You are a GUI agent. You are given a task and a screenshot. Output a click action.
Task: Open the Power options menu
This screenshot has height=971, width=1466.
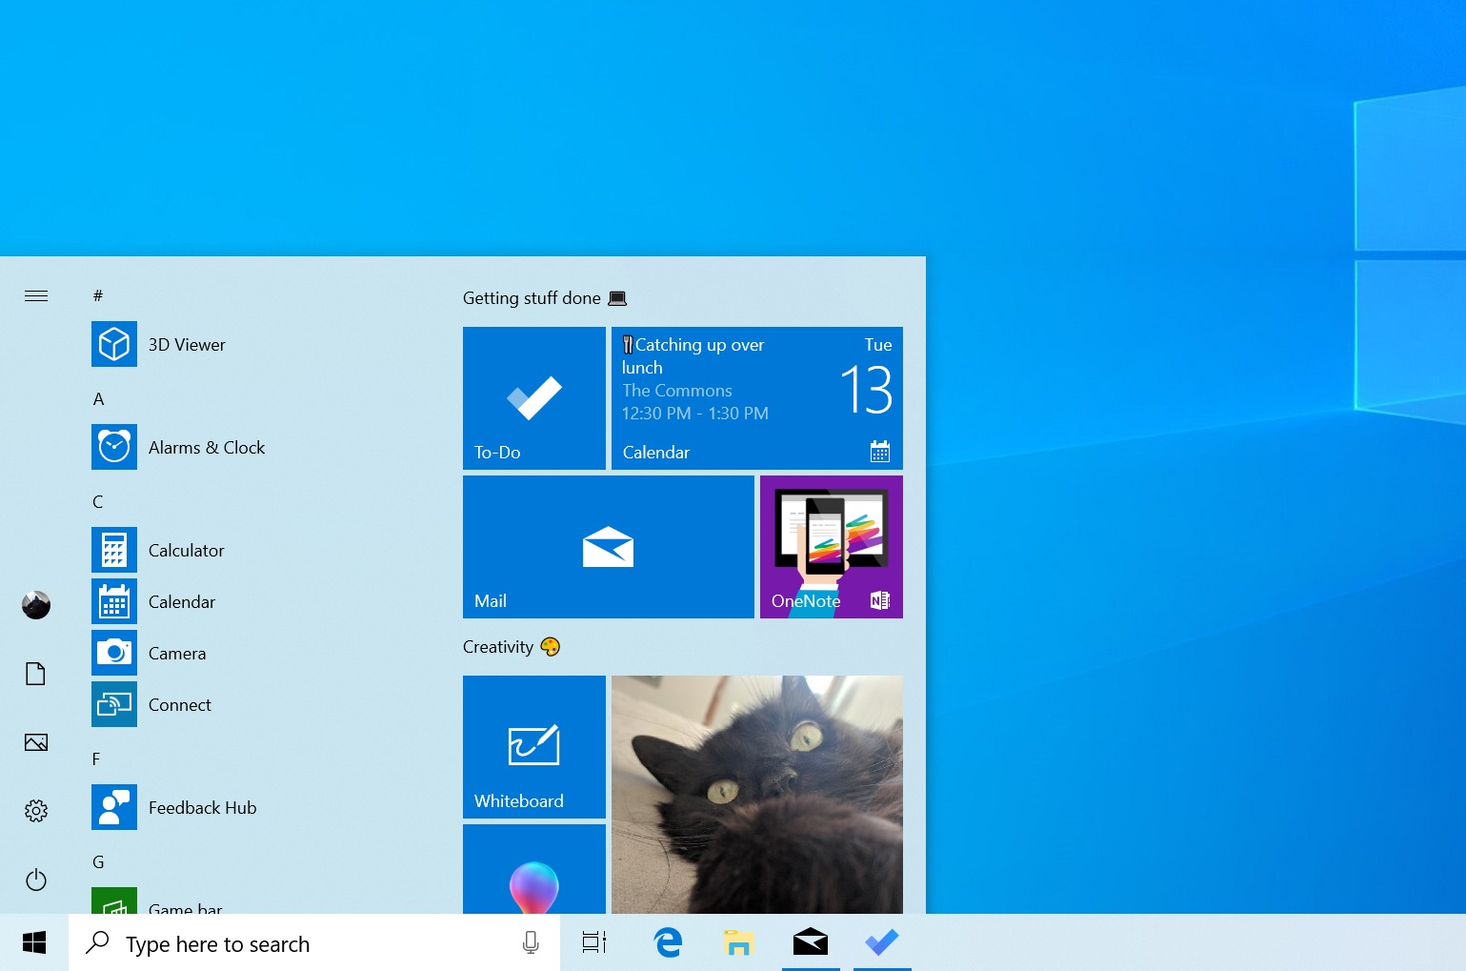tap(36, 880)
